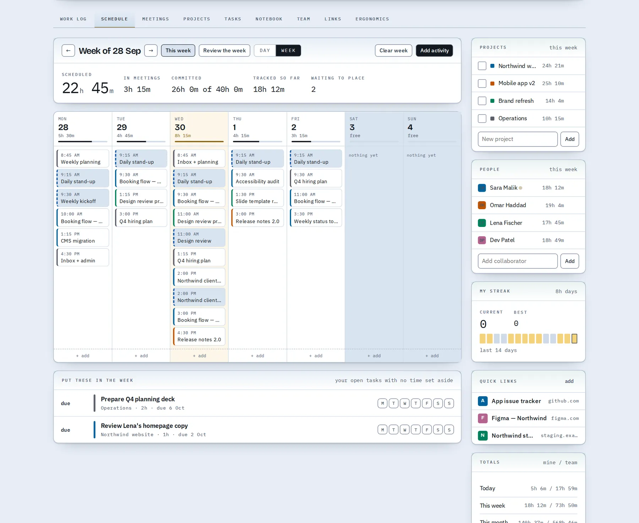Open Thursday Accessibility audit event
Viewport: 639px width, 523px height.
pyautogui.click(x=257, y=178)
